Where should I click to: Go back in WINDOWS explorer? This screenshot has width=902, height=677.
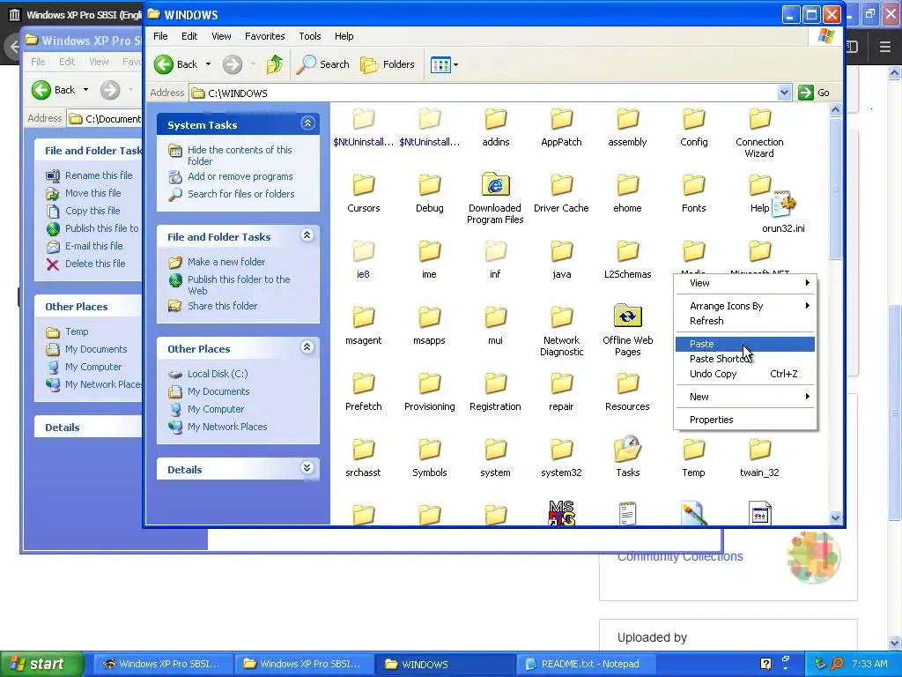(175, 64)
